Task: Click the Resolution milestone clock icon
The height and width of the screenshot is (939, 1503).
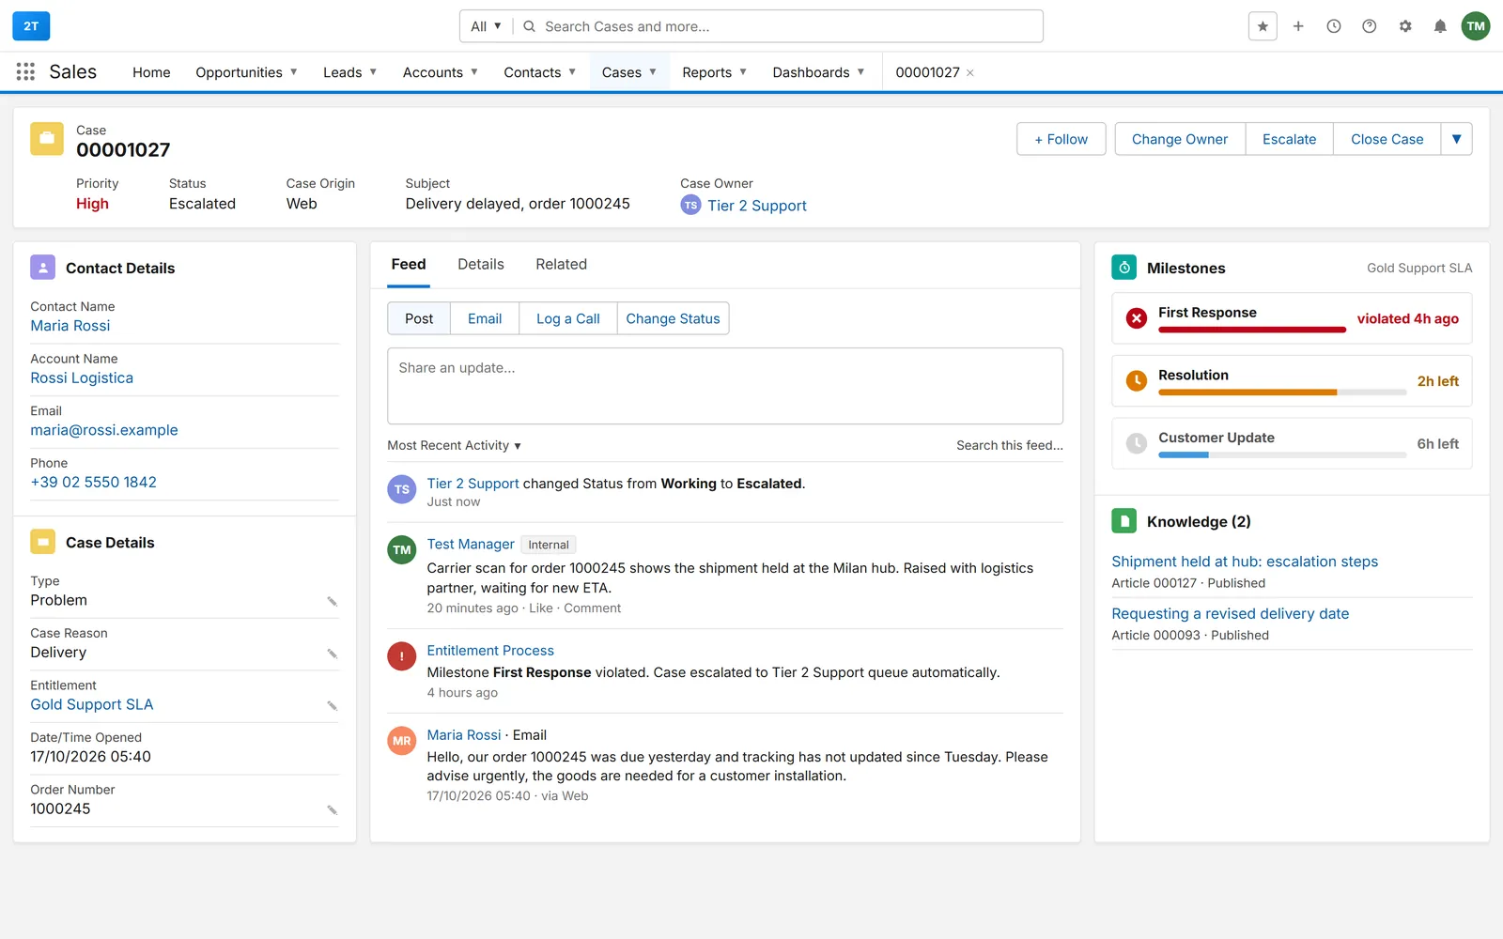Action: click(1137, 381)
